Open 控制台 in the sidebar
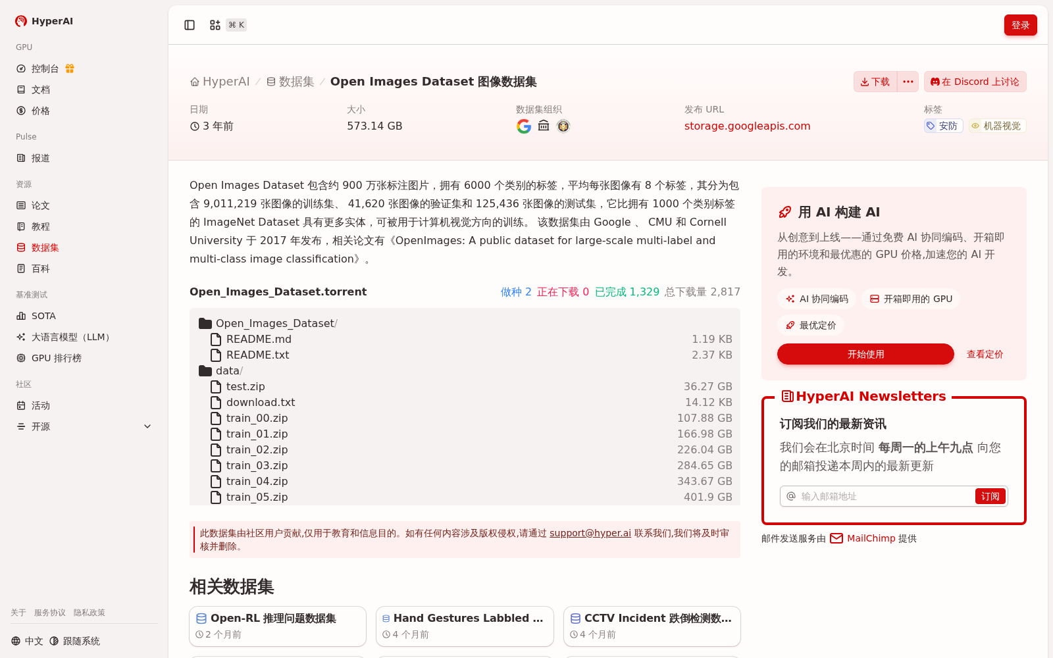Viewport: 1053px width, 658px height. click(45, 68)
